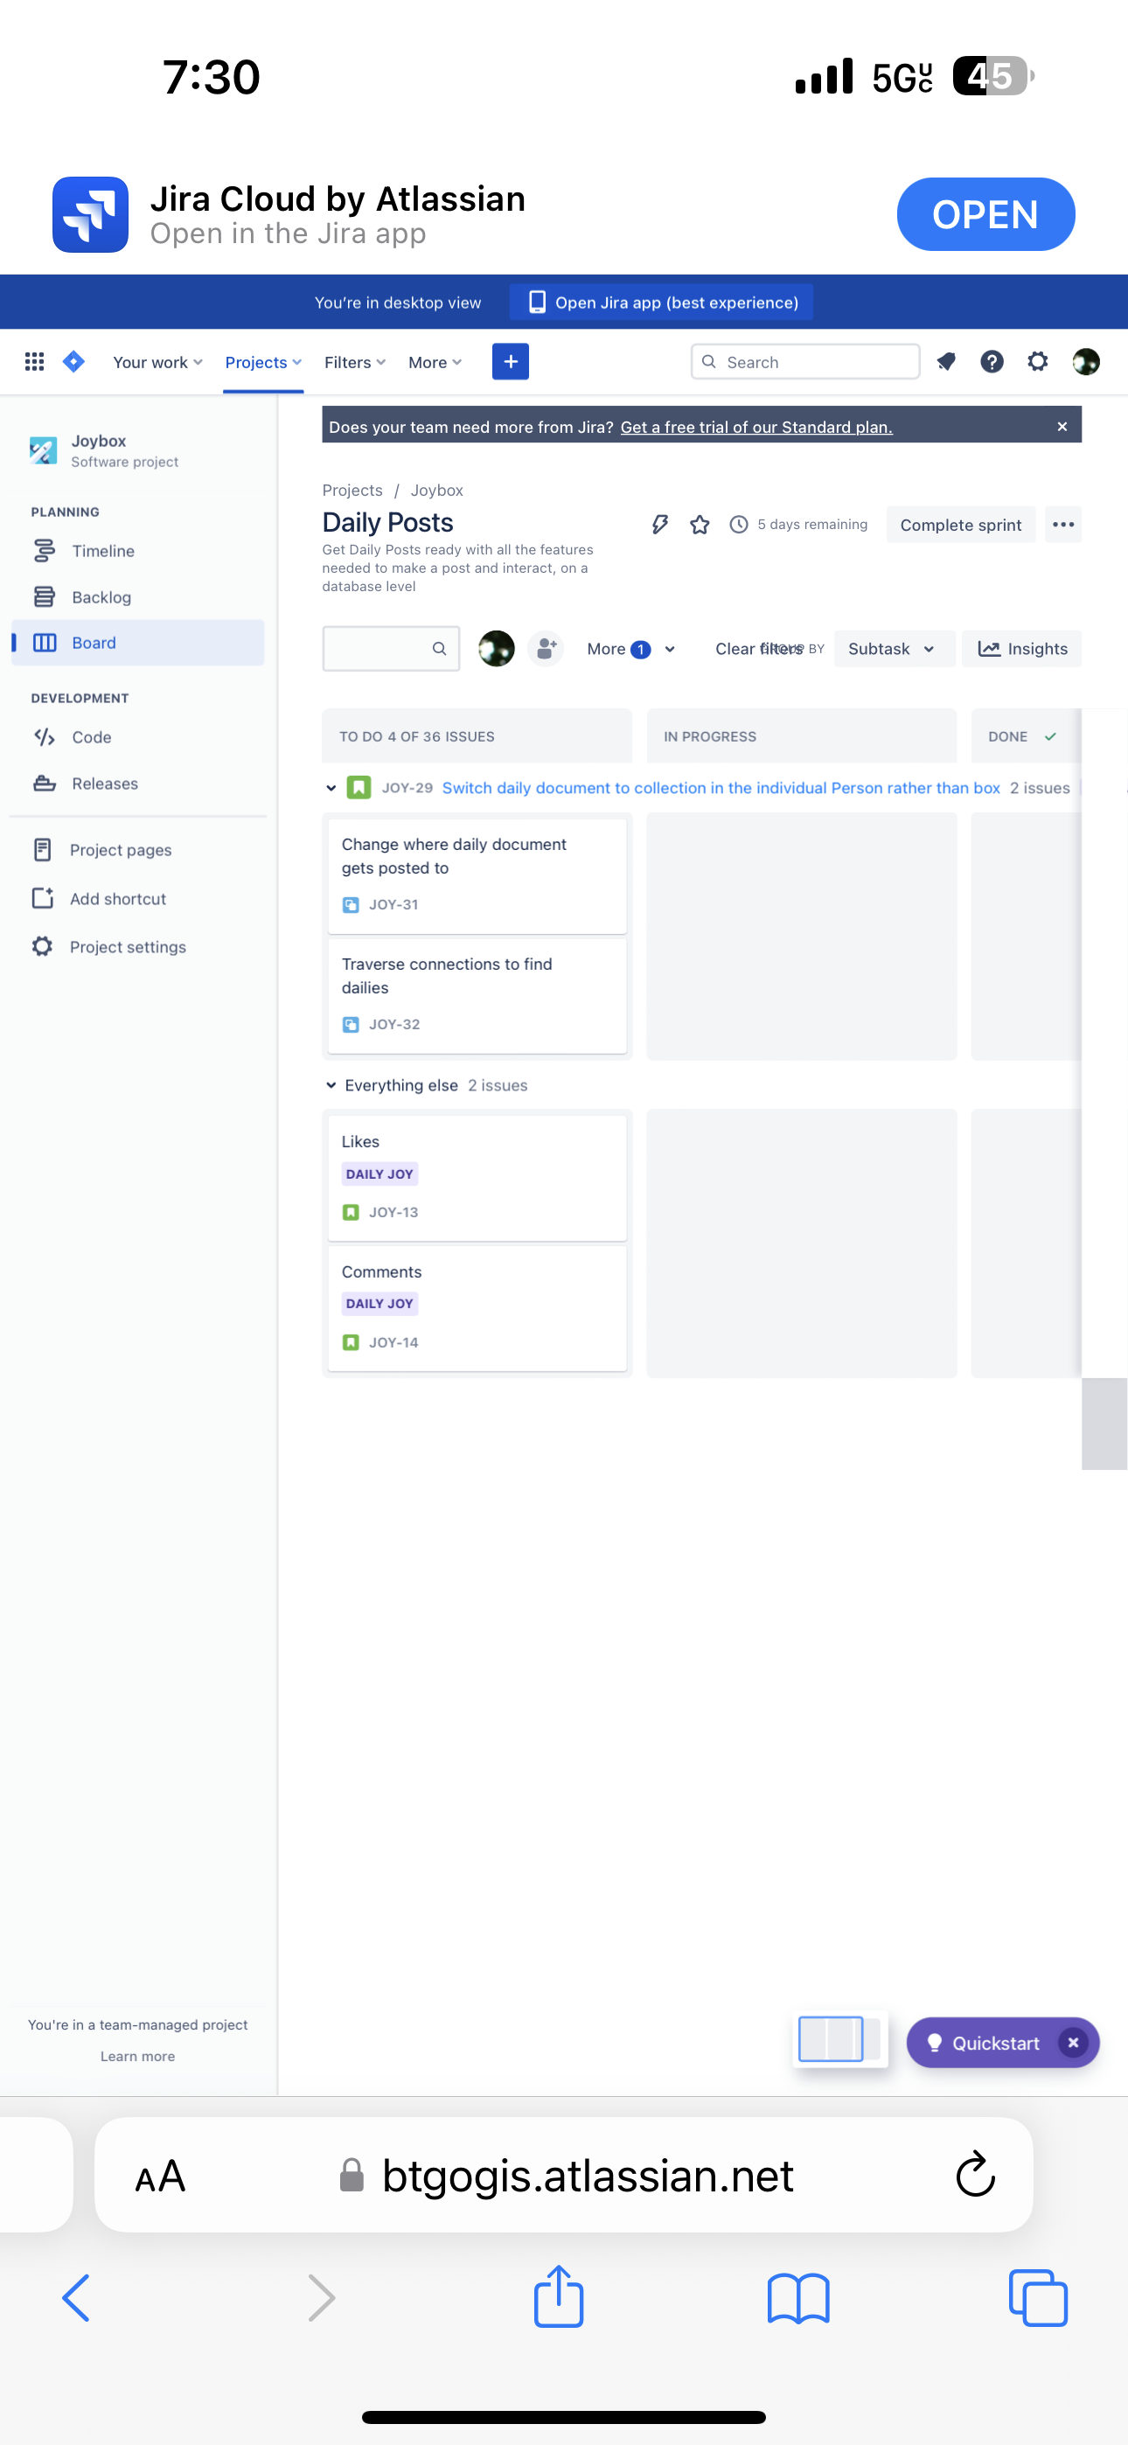Filter by assignee avatar on board
Image resolution: width=1128 pixels, height=2445 pixels.
tap(496, 648)
